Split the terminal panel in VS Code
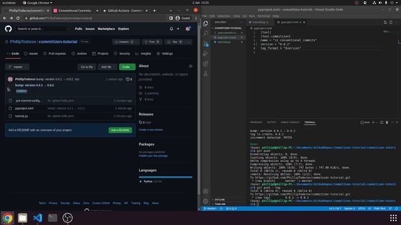The height and width of the screenshot is (225, 401). pyautogui.click(x=382, y=122)
